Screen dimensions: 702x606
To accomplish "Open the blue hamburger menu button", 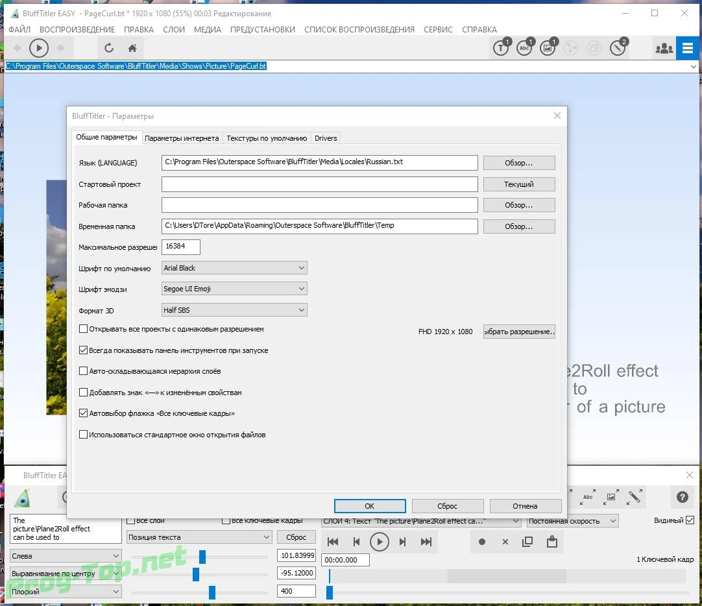I will (x=687, y=48).
